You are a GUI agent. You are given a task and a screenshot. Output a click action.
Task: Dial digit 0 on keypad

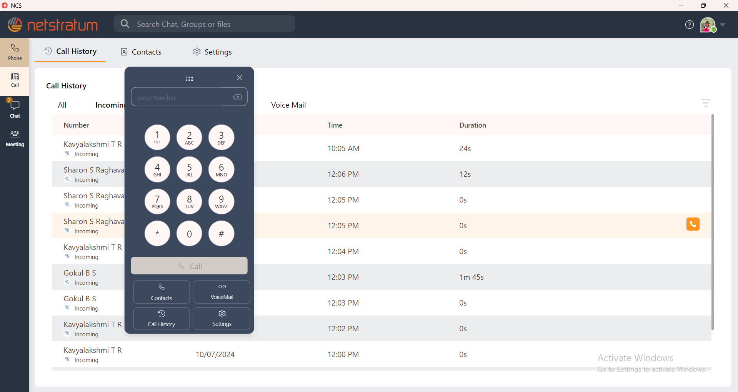click(189, 233)
